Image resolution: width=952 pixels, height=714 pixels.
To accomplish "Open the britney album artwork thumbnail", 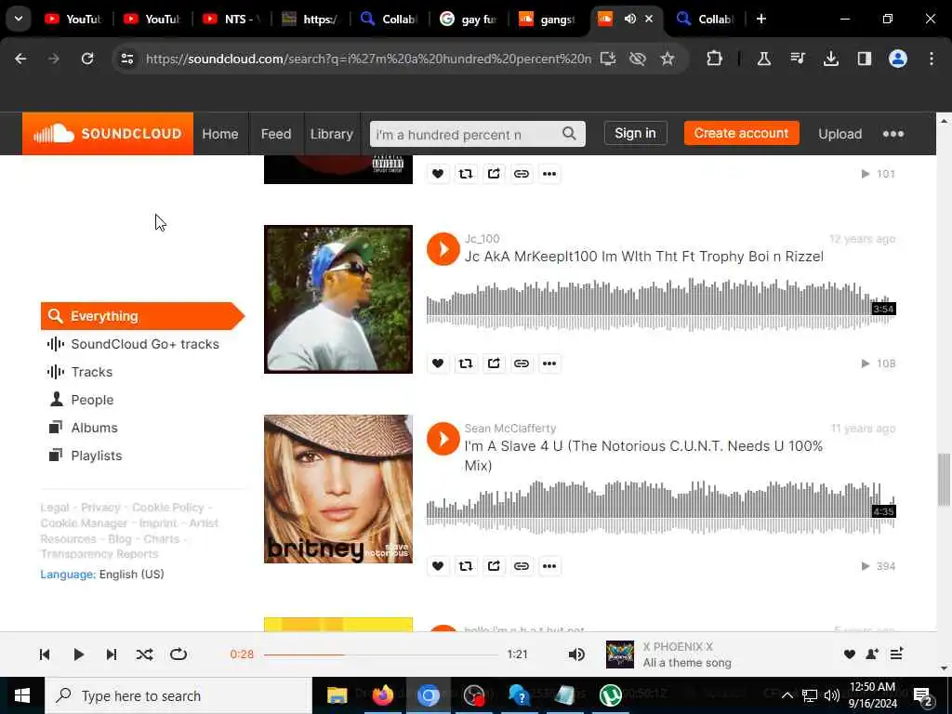I will (338, 489).
